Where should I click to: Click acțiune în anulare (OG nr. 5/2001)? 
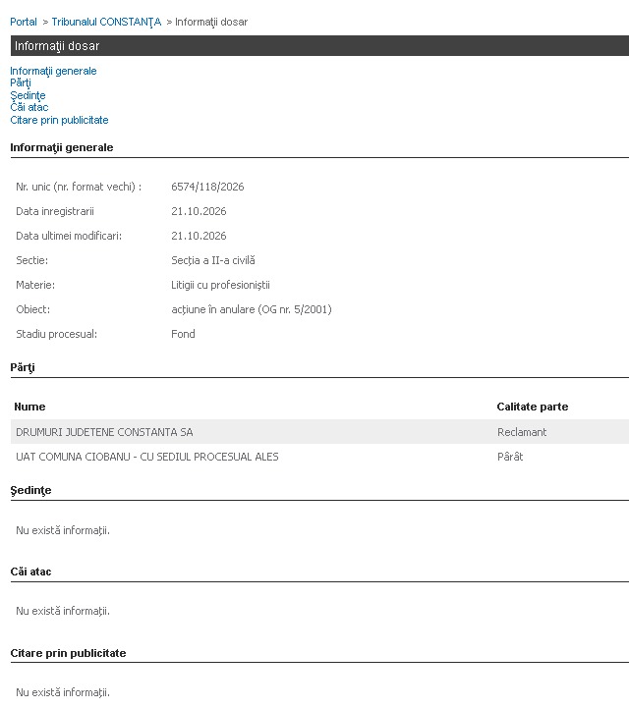[252, 309]
